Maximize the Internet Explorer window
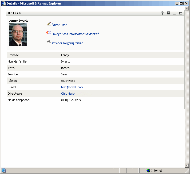190x174 pixels. click(181, 3)
